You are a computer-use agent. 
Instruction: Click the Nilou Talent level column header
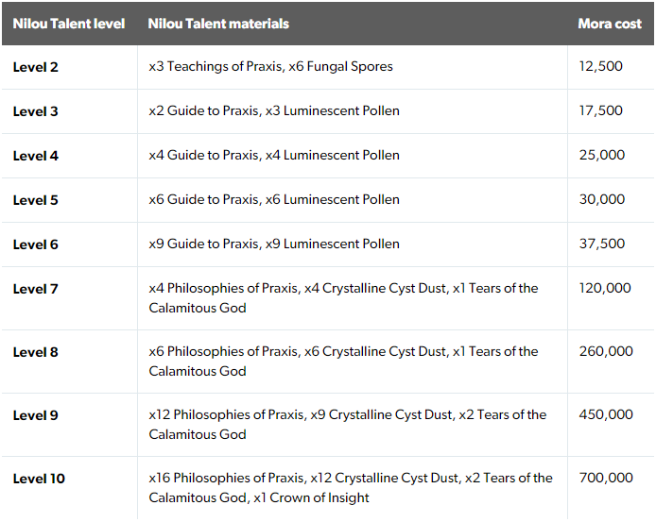69,24
